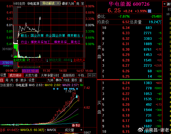Click the 最新 toolbar button
The height and width of the screenshot is (134, 171).
coord(65,4)
